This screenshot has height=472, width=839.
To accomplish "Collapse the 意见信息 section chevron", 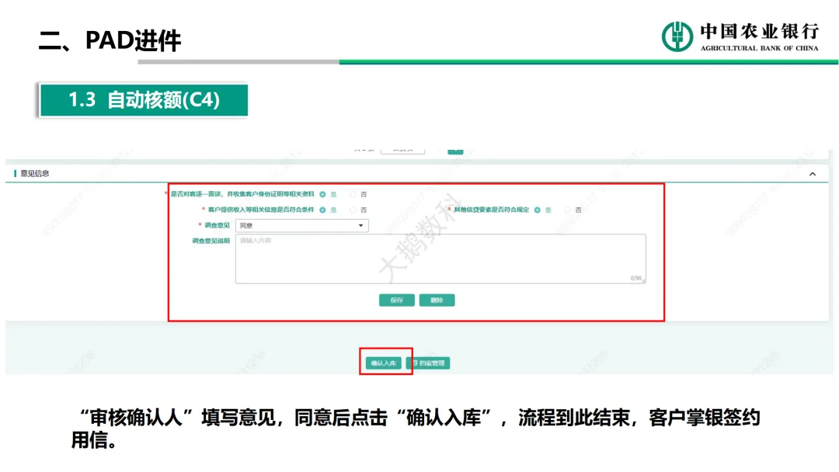I will coord(813,174).
